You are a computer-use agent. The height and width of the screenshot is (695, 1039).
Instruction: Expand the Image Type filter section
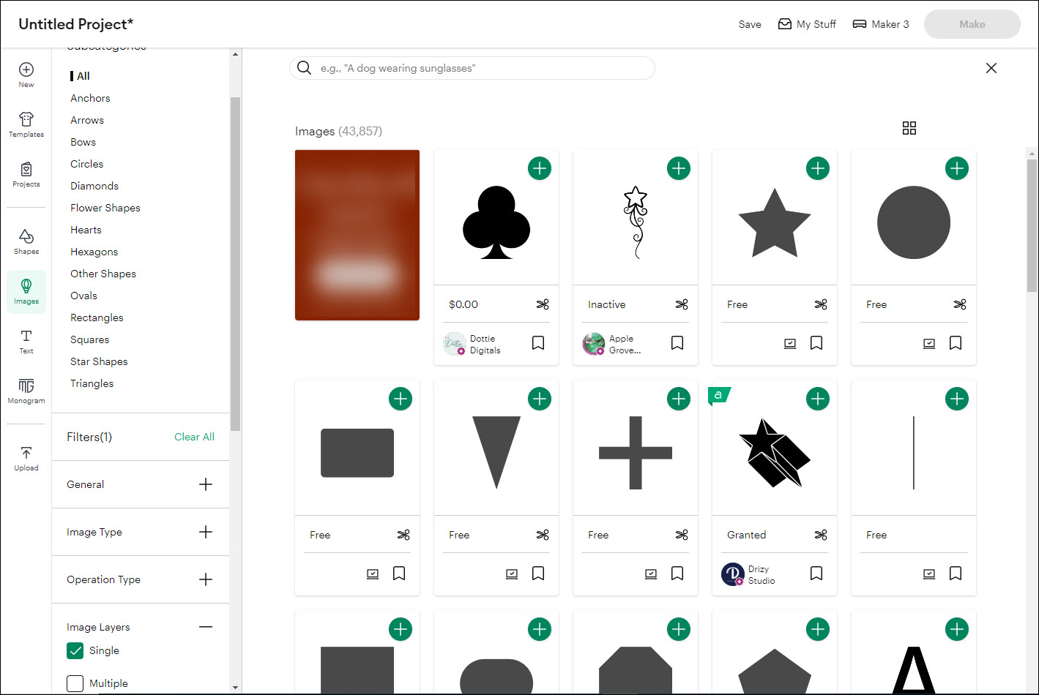tap(205, 531)
